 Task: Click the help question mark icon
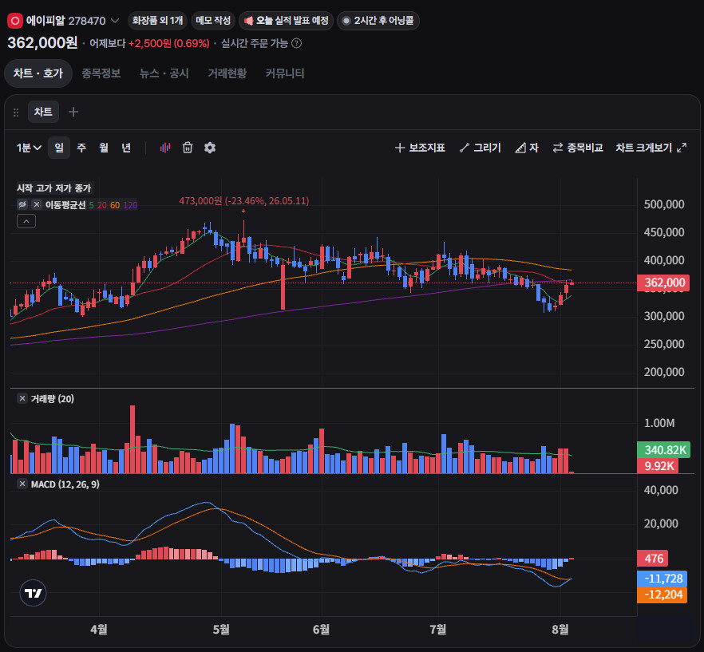(x=296, y=44)
